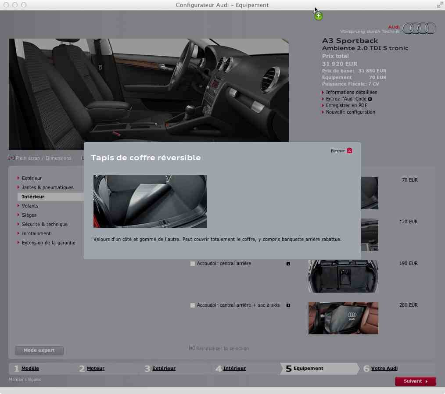Expand Sécurité & technique category
The image size is (445, 394).
(44, 224)
